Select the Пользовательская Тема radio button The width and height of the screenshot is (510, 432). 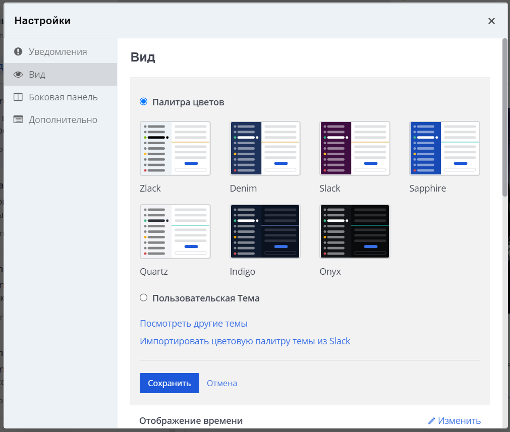pyautogui.click(x=143, y=298)
